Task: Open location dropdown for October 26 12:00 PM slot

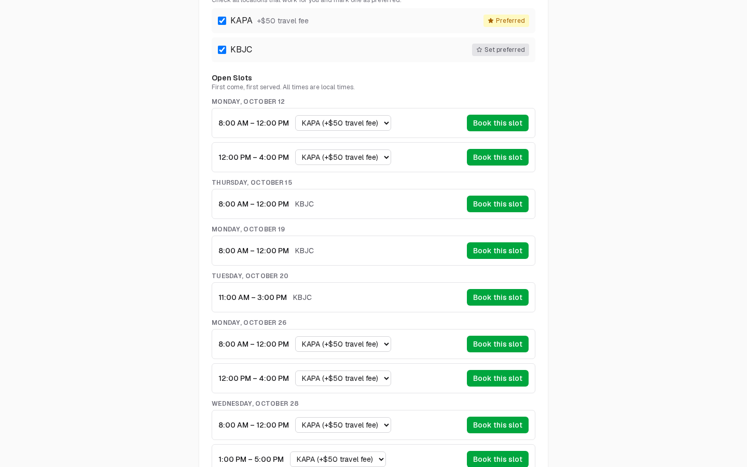Action: click(x=343, y=378)
